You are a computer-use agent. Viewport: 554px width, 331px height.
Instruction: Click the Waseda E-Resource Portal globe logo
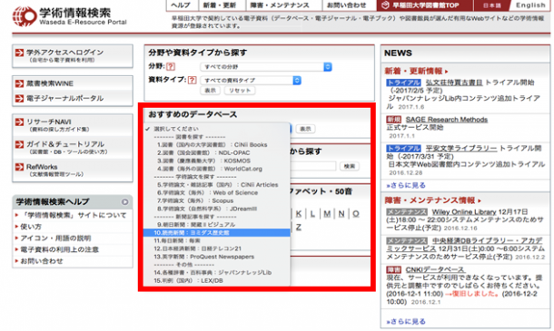pyautogui.click(x=24, y=16)
